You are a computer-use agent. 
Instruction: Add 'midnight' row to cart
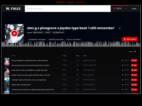pyautogui.click(x=134, y=80)
